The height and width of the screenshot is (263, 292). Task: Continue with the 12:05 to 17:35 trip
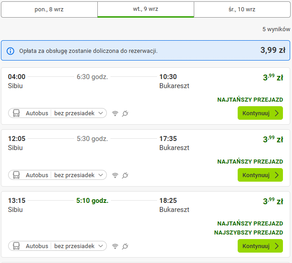(260, 175)
